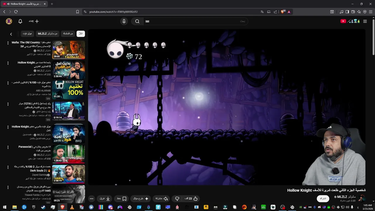
Task: Open the Brave browser main menu
Action: (371, 12)
